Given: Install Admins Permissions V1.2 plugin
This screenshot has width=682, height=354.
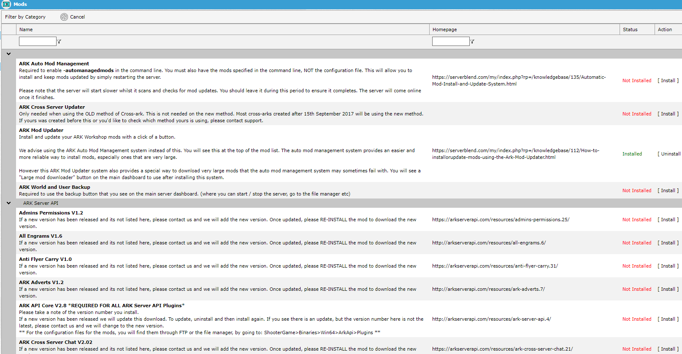Looking at the screenshot, I should coord(668,220).
